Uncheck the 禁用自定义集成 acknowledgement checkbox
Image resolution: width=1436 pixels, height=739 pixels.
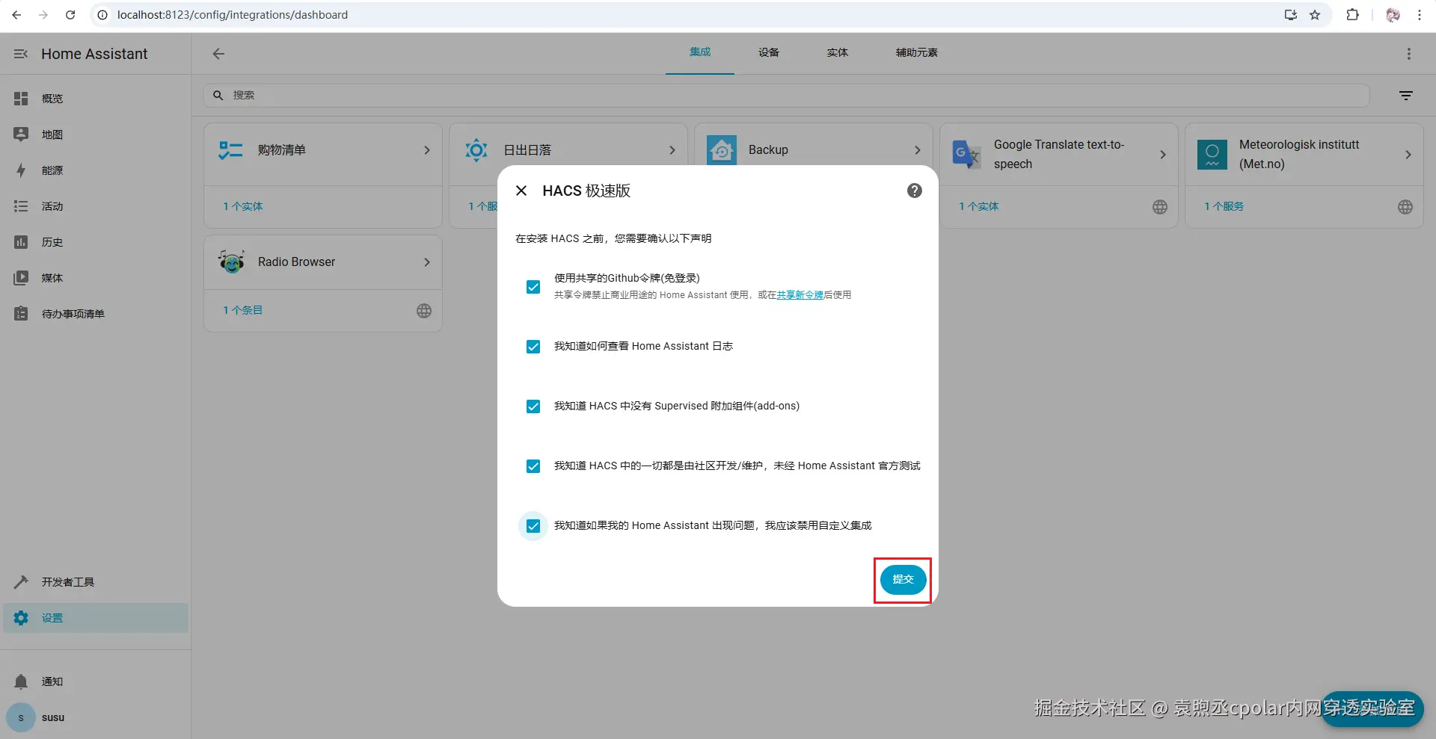[533, 526]
